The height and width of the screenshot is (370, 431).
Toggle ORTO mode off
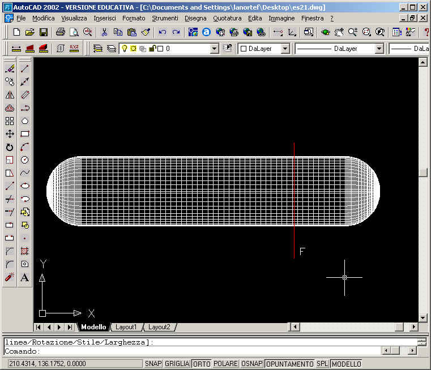click(202, 364)
